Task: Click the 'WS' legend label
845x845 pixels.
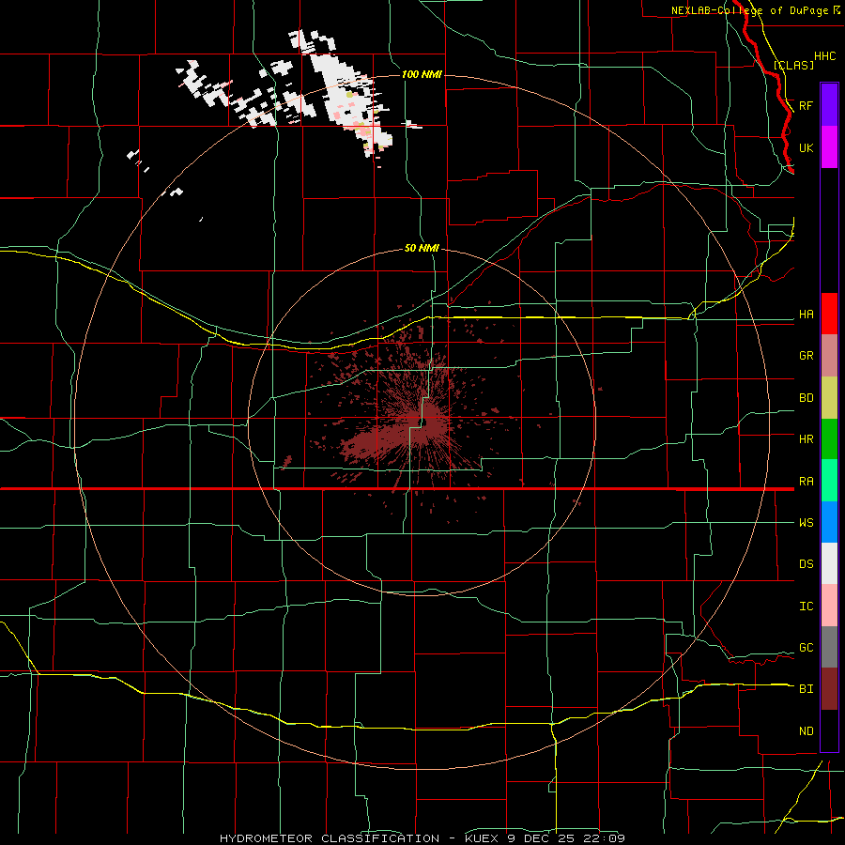Action: (806, 523)
